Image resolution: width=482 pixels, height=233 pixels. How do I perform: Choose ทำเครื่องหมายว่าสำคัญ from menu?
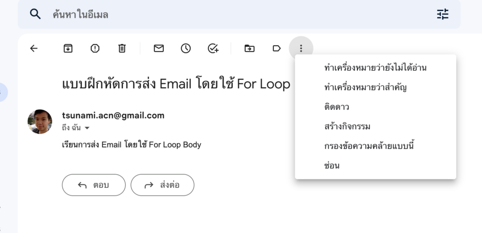375,87
